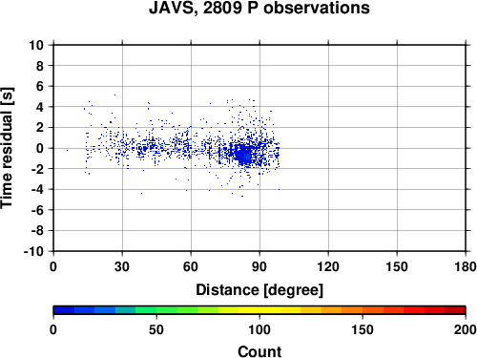This screenshot has width=477, height=358.
Task: Click the 'Time residual [s]' axis label
Action: pos(7,148)
